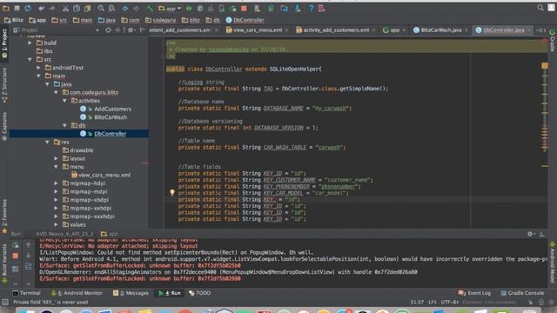Viewport: 557px width, 313px height.
Task: Switch to content_add_customers.xml editor tab
Action: [x=184, y=30]
